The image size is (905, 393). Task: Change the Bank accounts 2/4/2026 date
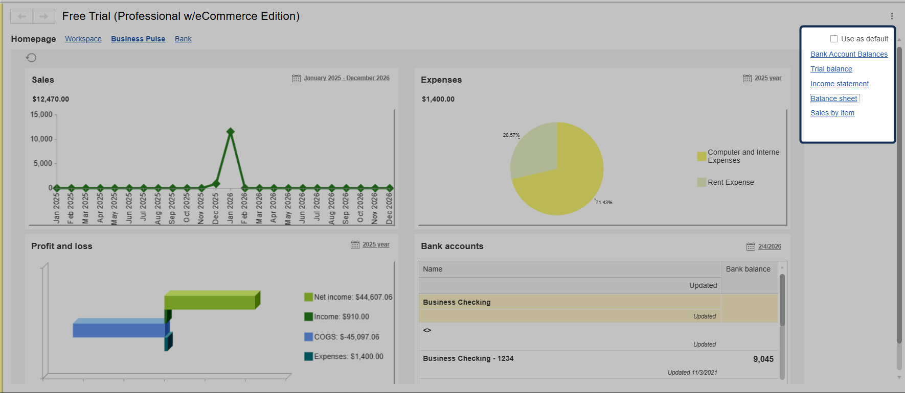click(770, 247)
